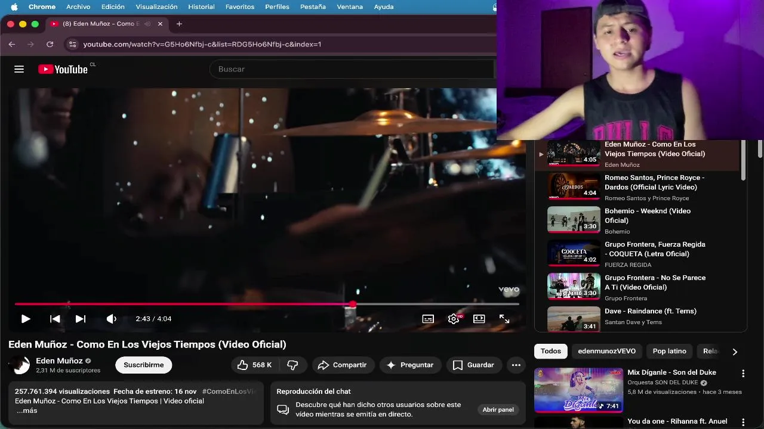The width and height of the screenshot is (764, 429).
Task: Open the Preguntar AI button
Action: 410,365
